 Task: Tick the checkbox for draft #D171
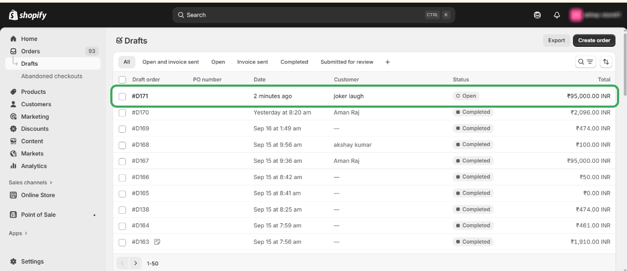pos(122,97)
